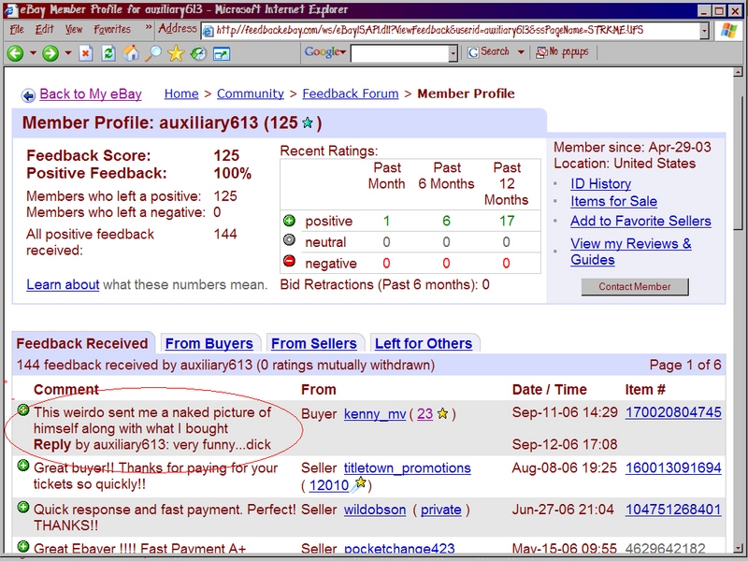This screenshot has width=748, height=561.
Task: Expand the address bar dropdown arrow
Action: 704,30
